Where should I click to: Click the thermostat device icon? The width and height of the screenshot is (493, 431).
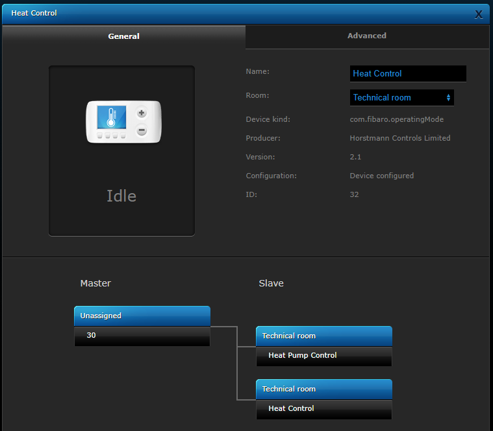click(123, 122)
